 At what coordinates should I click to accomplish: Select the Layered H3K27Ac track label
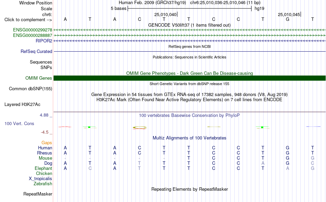click(22, 105)
